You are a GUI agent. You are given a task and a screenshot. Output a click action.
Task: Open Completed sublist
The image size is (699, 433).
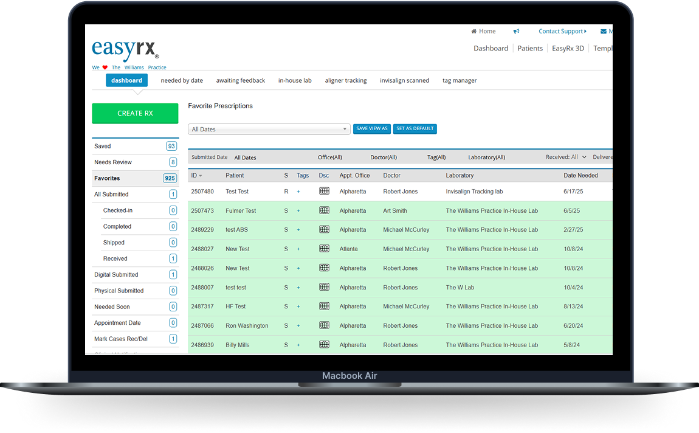(140, 226)
